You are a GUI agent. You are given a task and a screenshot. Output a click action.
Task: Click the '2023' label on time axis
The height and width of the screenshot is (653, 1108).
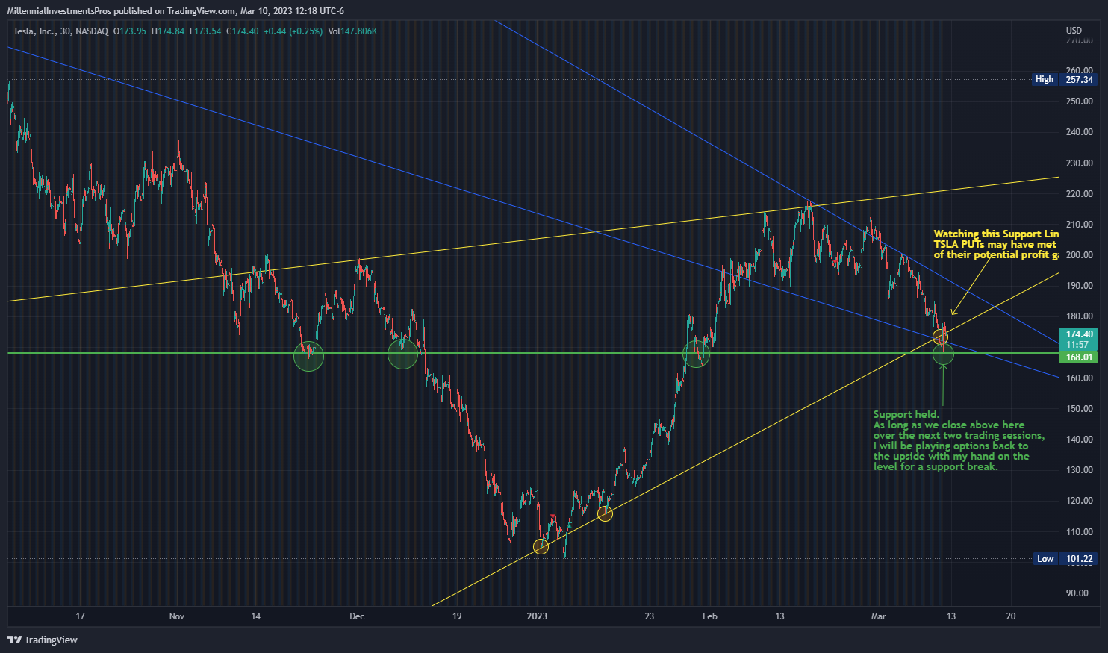point(537,616)
